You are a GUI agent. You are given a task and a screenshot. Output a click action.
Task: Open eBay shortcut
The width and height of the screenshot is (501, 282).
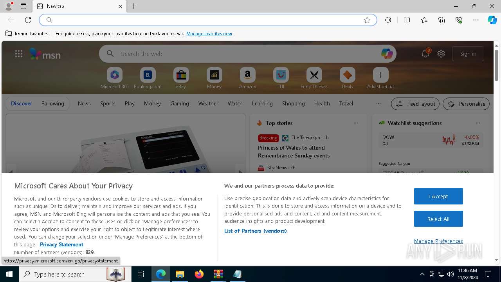(181, 78)
